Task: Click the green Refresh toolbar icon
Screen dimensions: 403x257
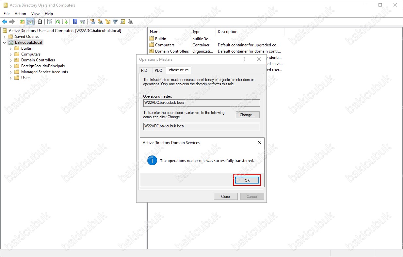Action: pyautogui.click(x=57, y=22)
